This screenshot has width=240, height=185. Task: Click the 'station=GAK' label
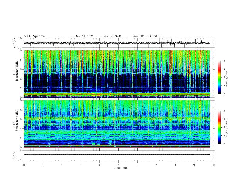pyautogui.click(x=112, y=36)
